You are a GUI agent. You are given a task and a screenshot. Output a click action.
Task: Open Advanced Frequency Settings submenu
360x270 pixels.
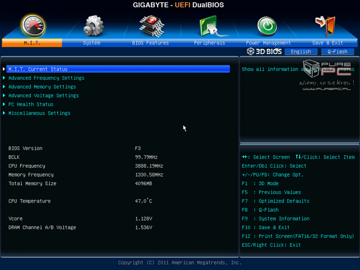click(46, 78)
